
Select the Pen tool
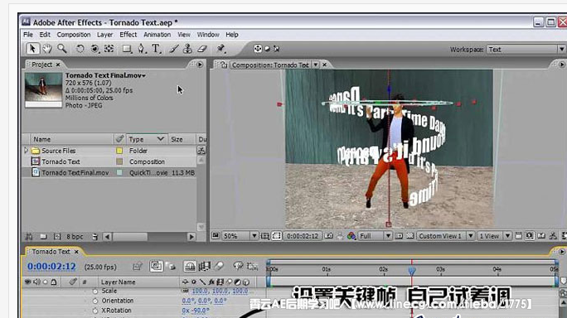click(142, 48)
